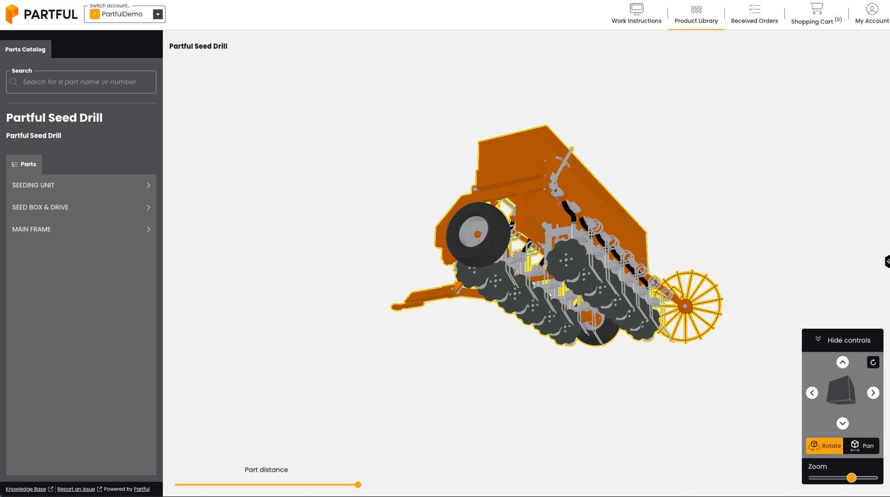Open My Account menu
The image size is (890, 497).
tap(872, 14)
